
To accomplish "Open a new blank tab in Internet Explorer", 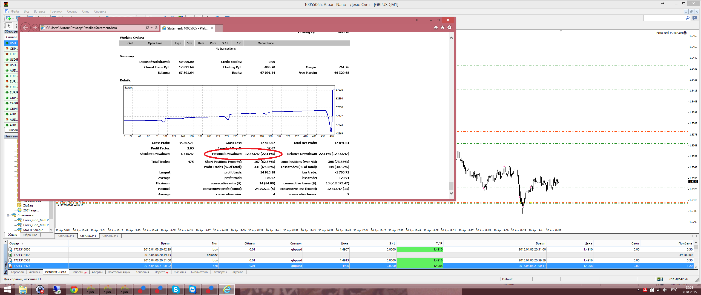I will pos(219,28).
